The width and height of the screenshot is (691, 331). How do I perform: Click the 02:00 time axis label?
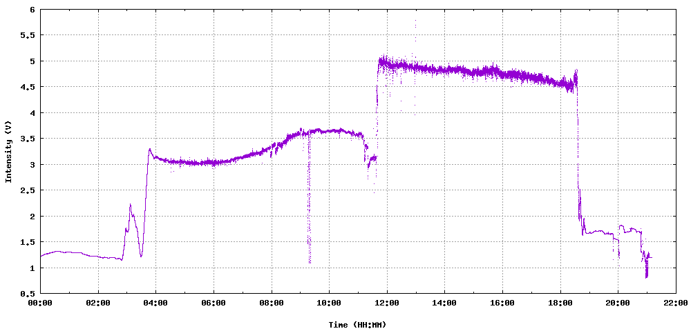98,303
